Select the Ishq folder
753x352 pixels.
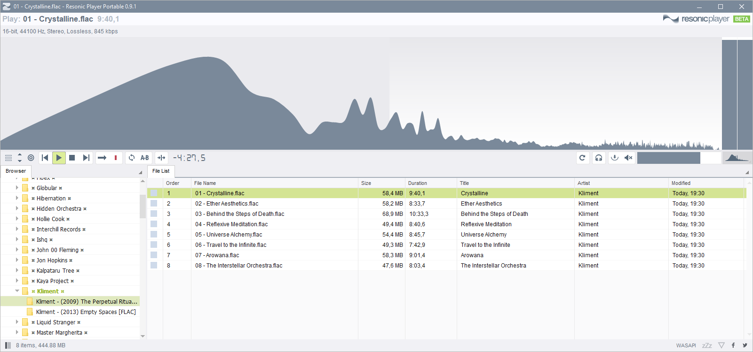[x=42, y=240]
